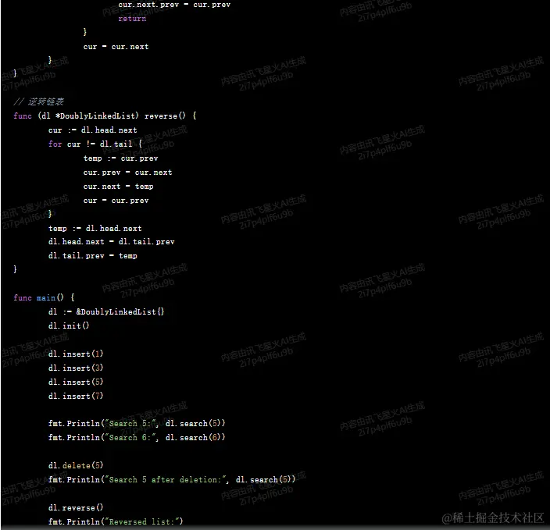The height and width of the screenshot is (530, 550).
Task: Click the line 'cur.prev = cur.next'
Action: (127, 173)
